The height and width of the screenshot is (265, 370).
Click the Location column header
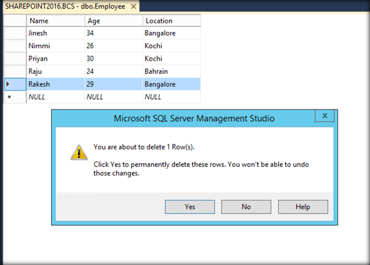tap(171, 21)
